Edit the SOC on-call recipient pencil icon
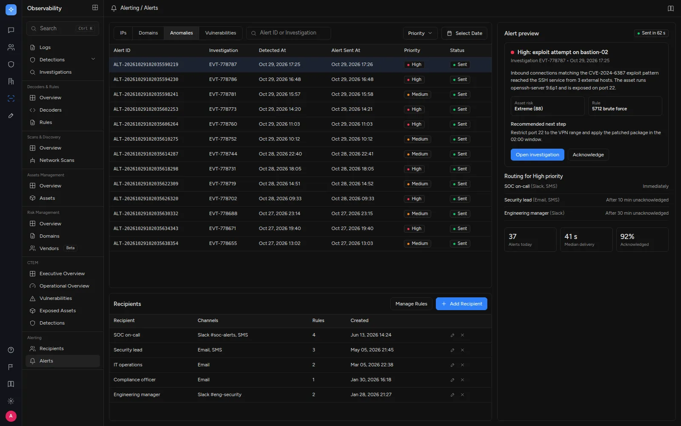The image size is (681, 426). (x=452, y=335)
